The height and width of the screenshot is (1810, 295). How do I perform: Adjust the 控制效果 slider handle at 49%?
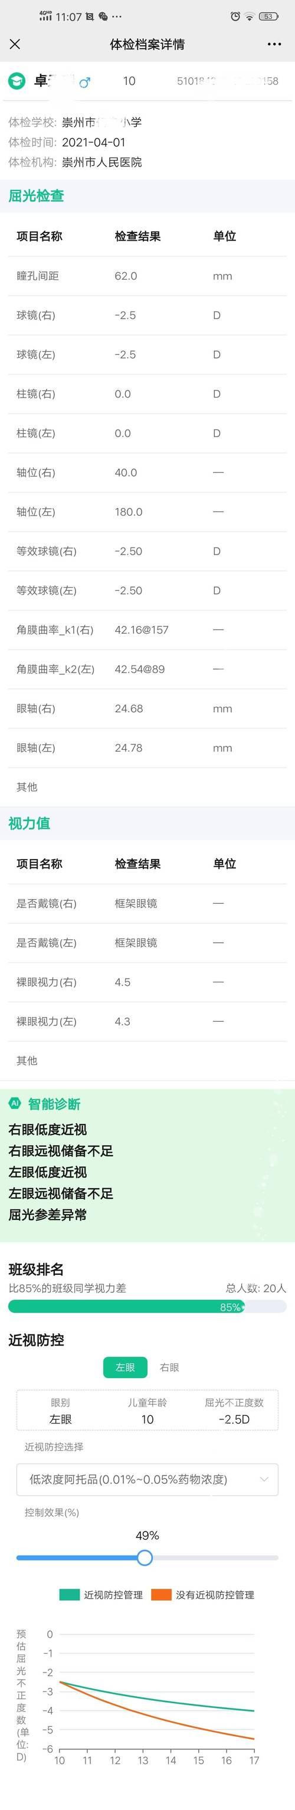(x=145, y=1557)
